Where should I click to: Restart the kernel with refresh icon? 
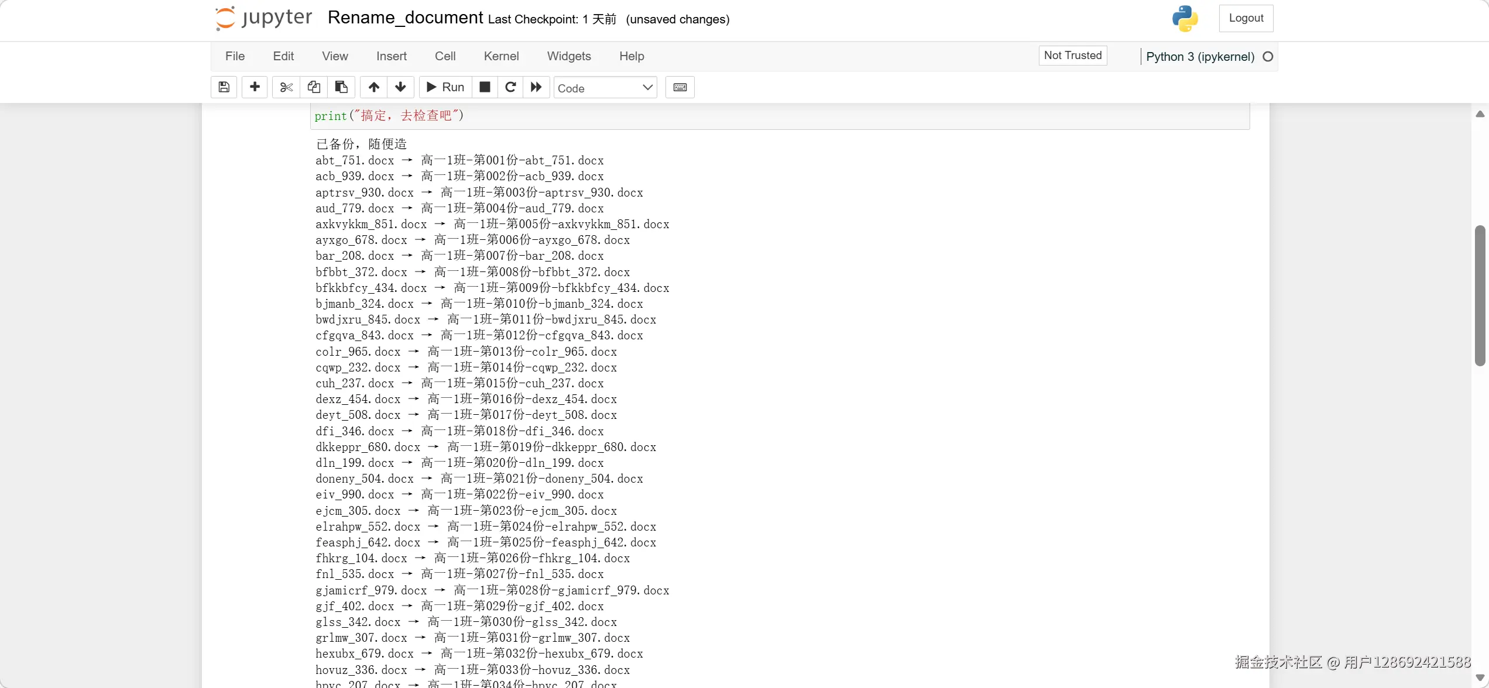510,87
